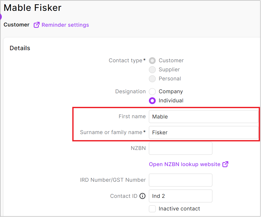Click the purple tab on the left edge
This screenshot has width=261, height=217.
tap(1, 16)
